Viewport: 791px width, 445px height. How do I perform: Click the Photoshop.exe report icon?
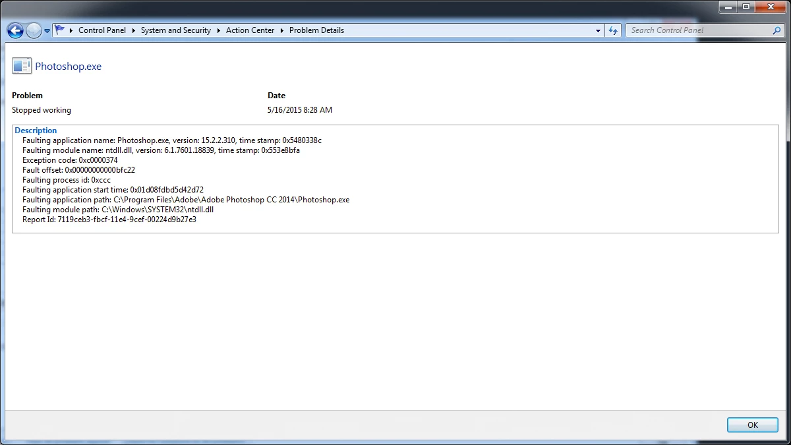point(22,66)
